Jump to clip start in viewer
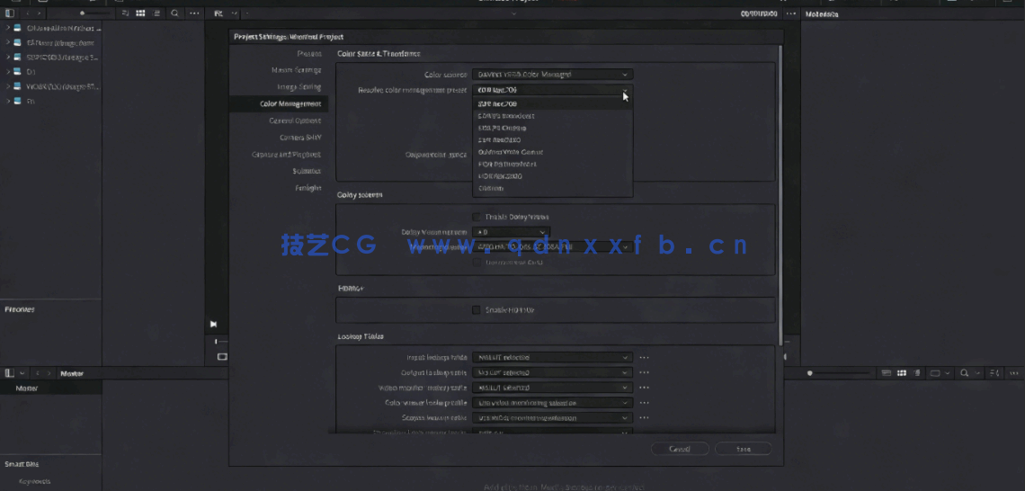 213,324
